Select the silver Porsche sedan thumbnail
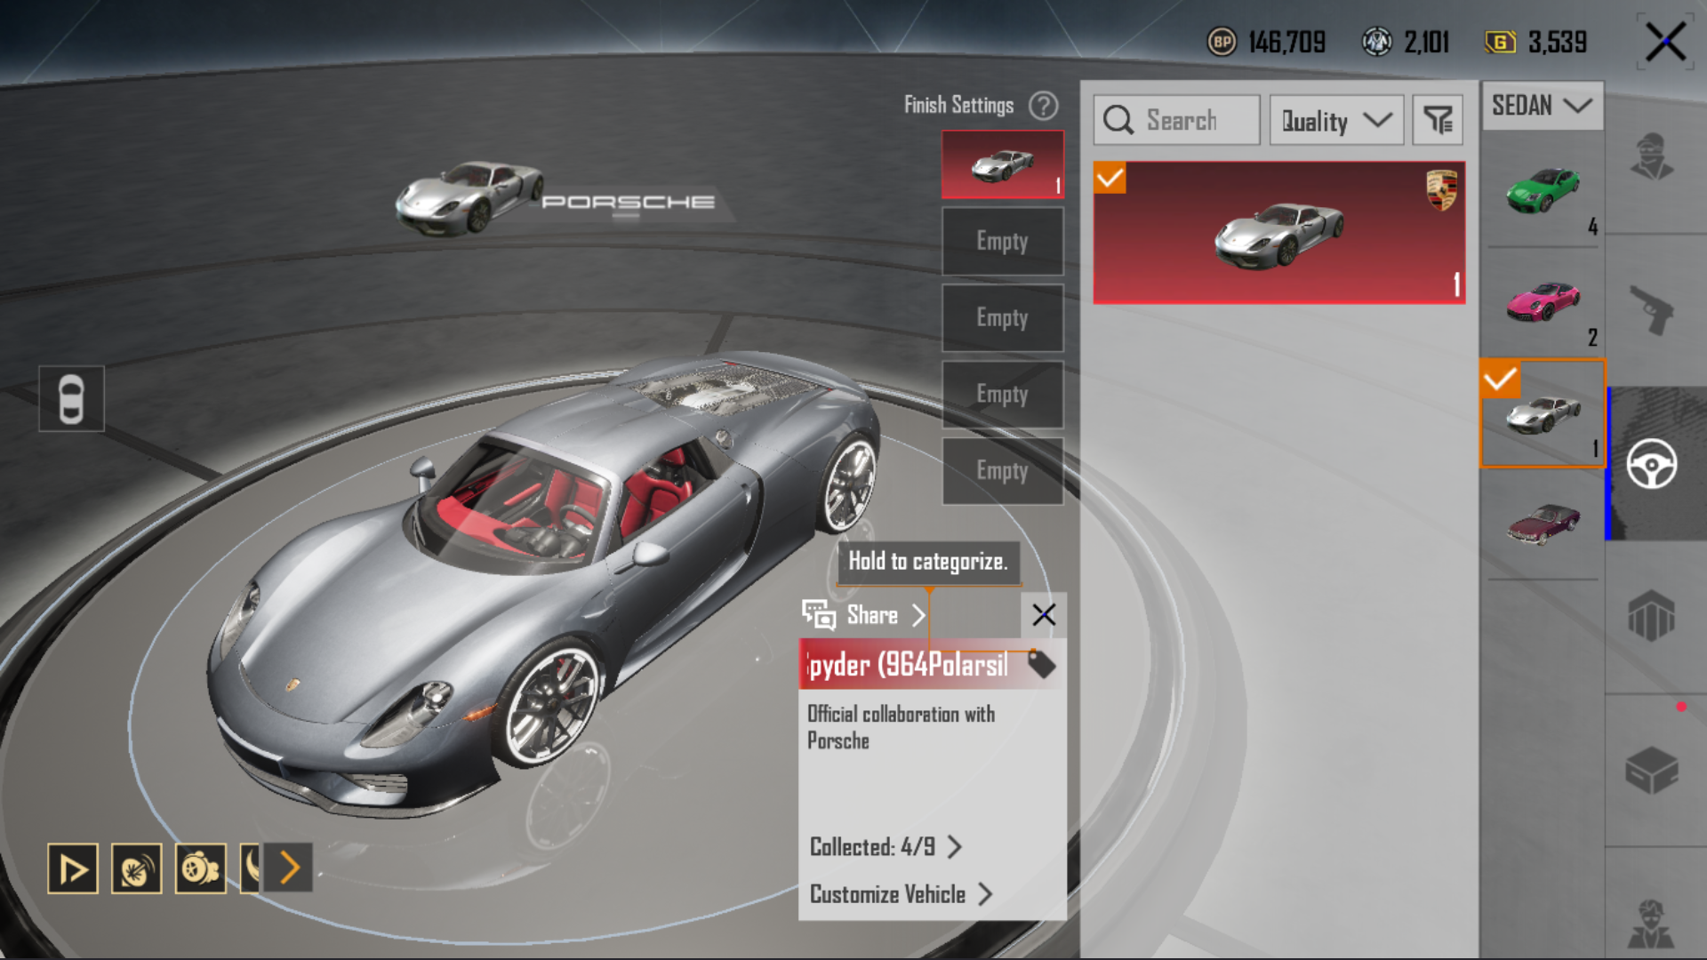The width and height of the screenshot is (1707, 960). [x=1543, y=413]
